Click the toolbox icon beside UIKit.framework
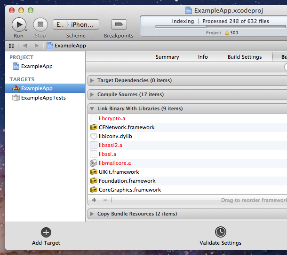Image resolution: width=287 pixels, height=255 pixels. pyautogui.click(x=94, y=172)
